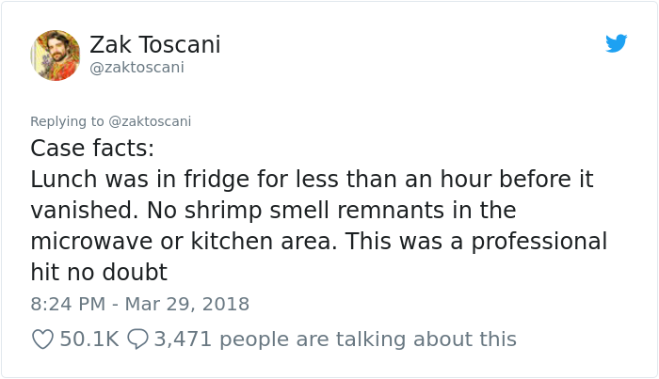659x379 pixels.
Task: Click the 50.1K likes count
Action: tap(88, 339)
